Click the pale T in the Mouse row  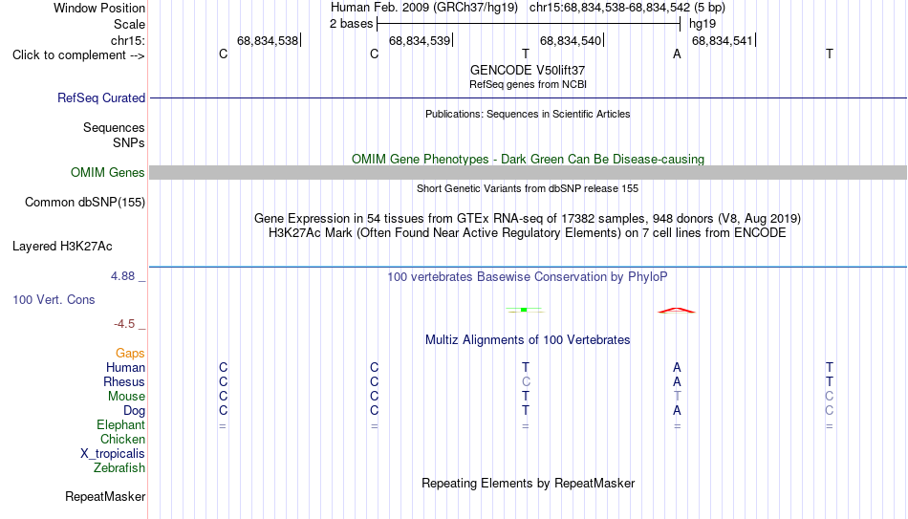pos(677,397)
